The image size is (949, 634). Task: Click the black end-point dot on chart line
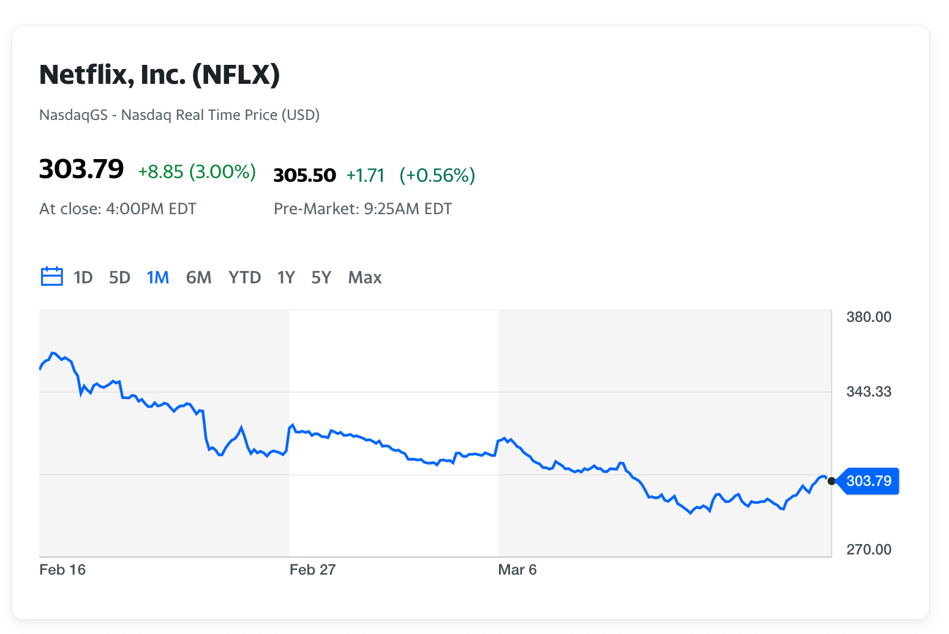831,481
